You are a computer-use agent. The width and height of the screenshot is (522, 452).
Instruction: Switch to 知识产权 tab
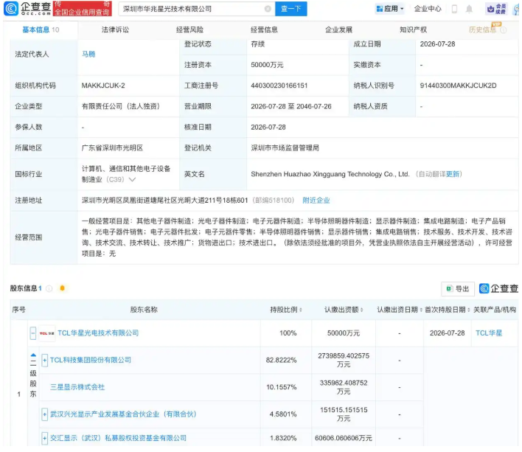[x=413, y=30]
